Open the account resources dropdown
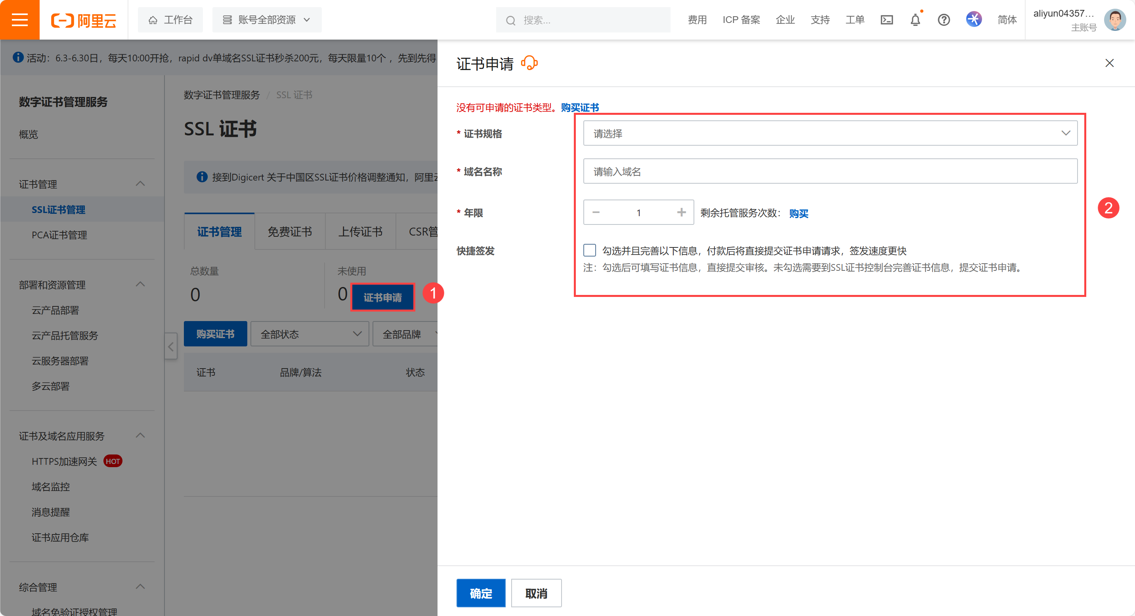The height and width of the screenshot is (616, 1135). pyautogui.click(x=267, y=20)
